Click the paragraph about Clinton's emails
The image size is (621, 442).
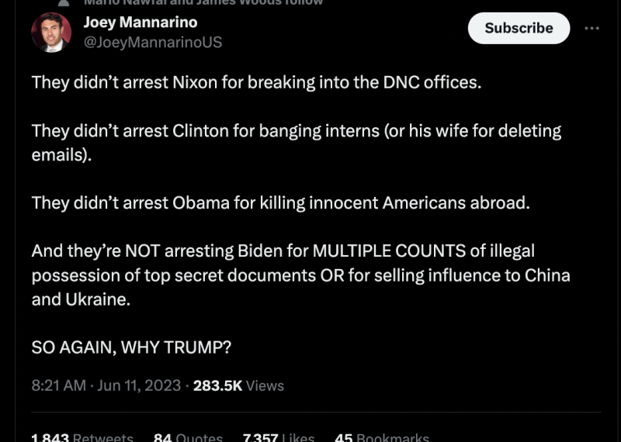click(x=295, y=142)
